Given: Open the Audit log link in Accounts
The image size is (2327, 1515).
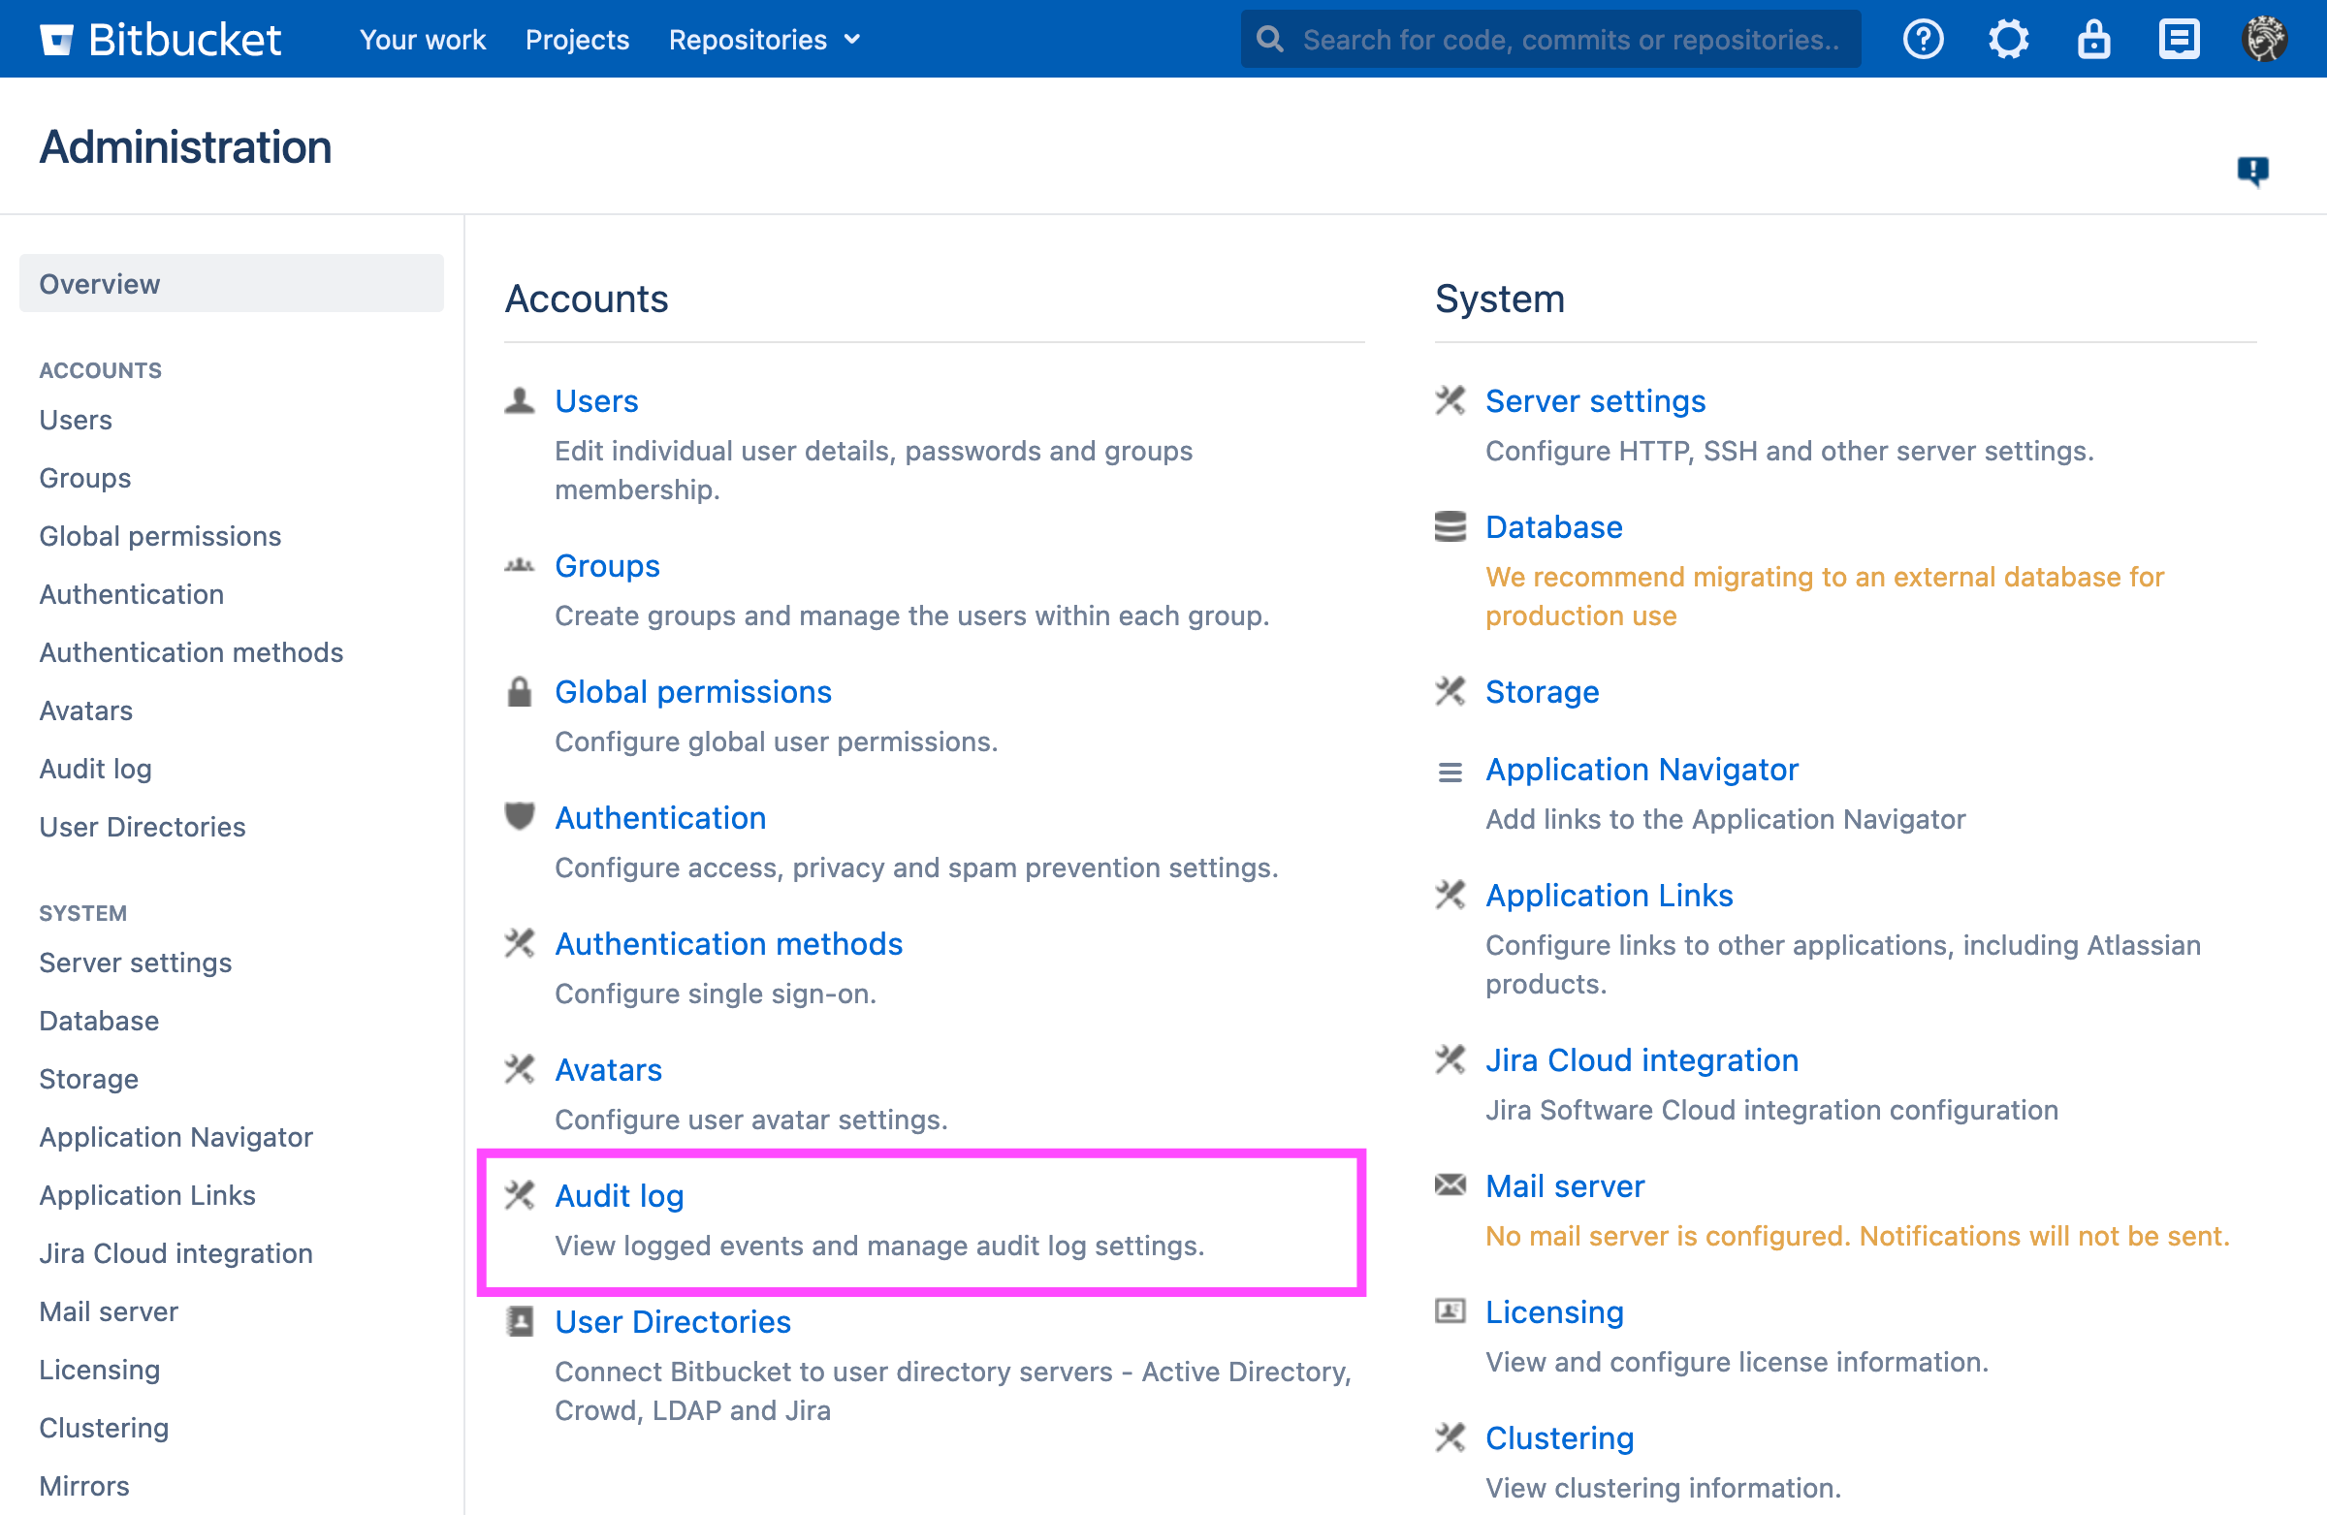Looking at the screenshot, I should tap(619, 1195).
